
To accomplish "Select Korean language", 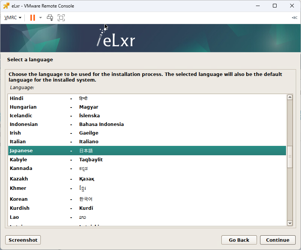I will point(147,199).
